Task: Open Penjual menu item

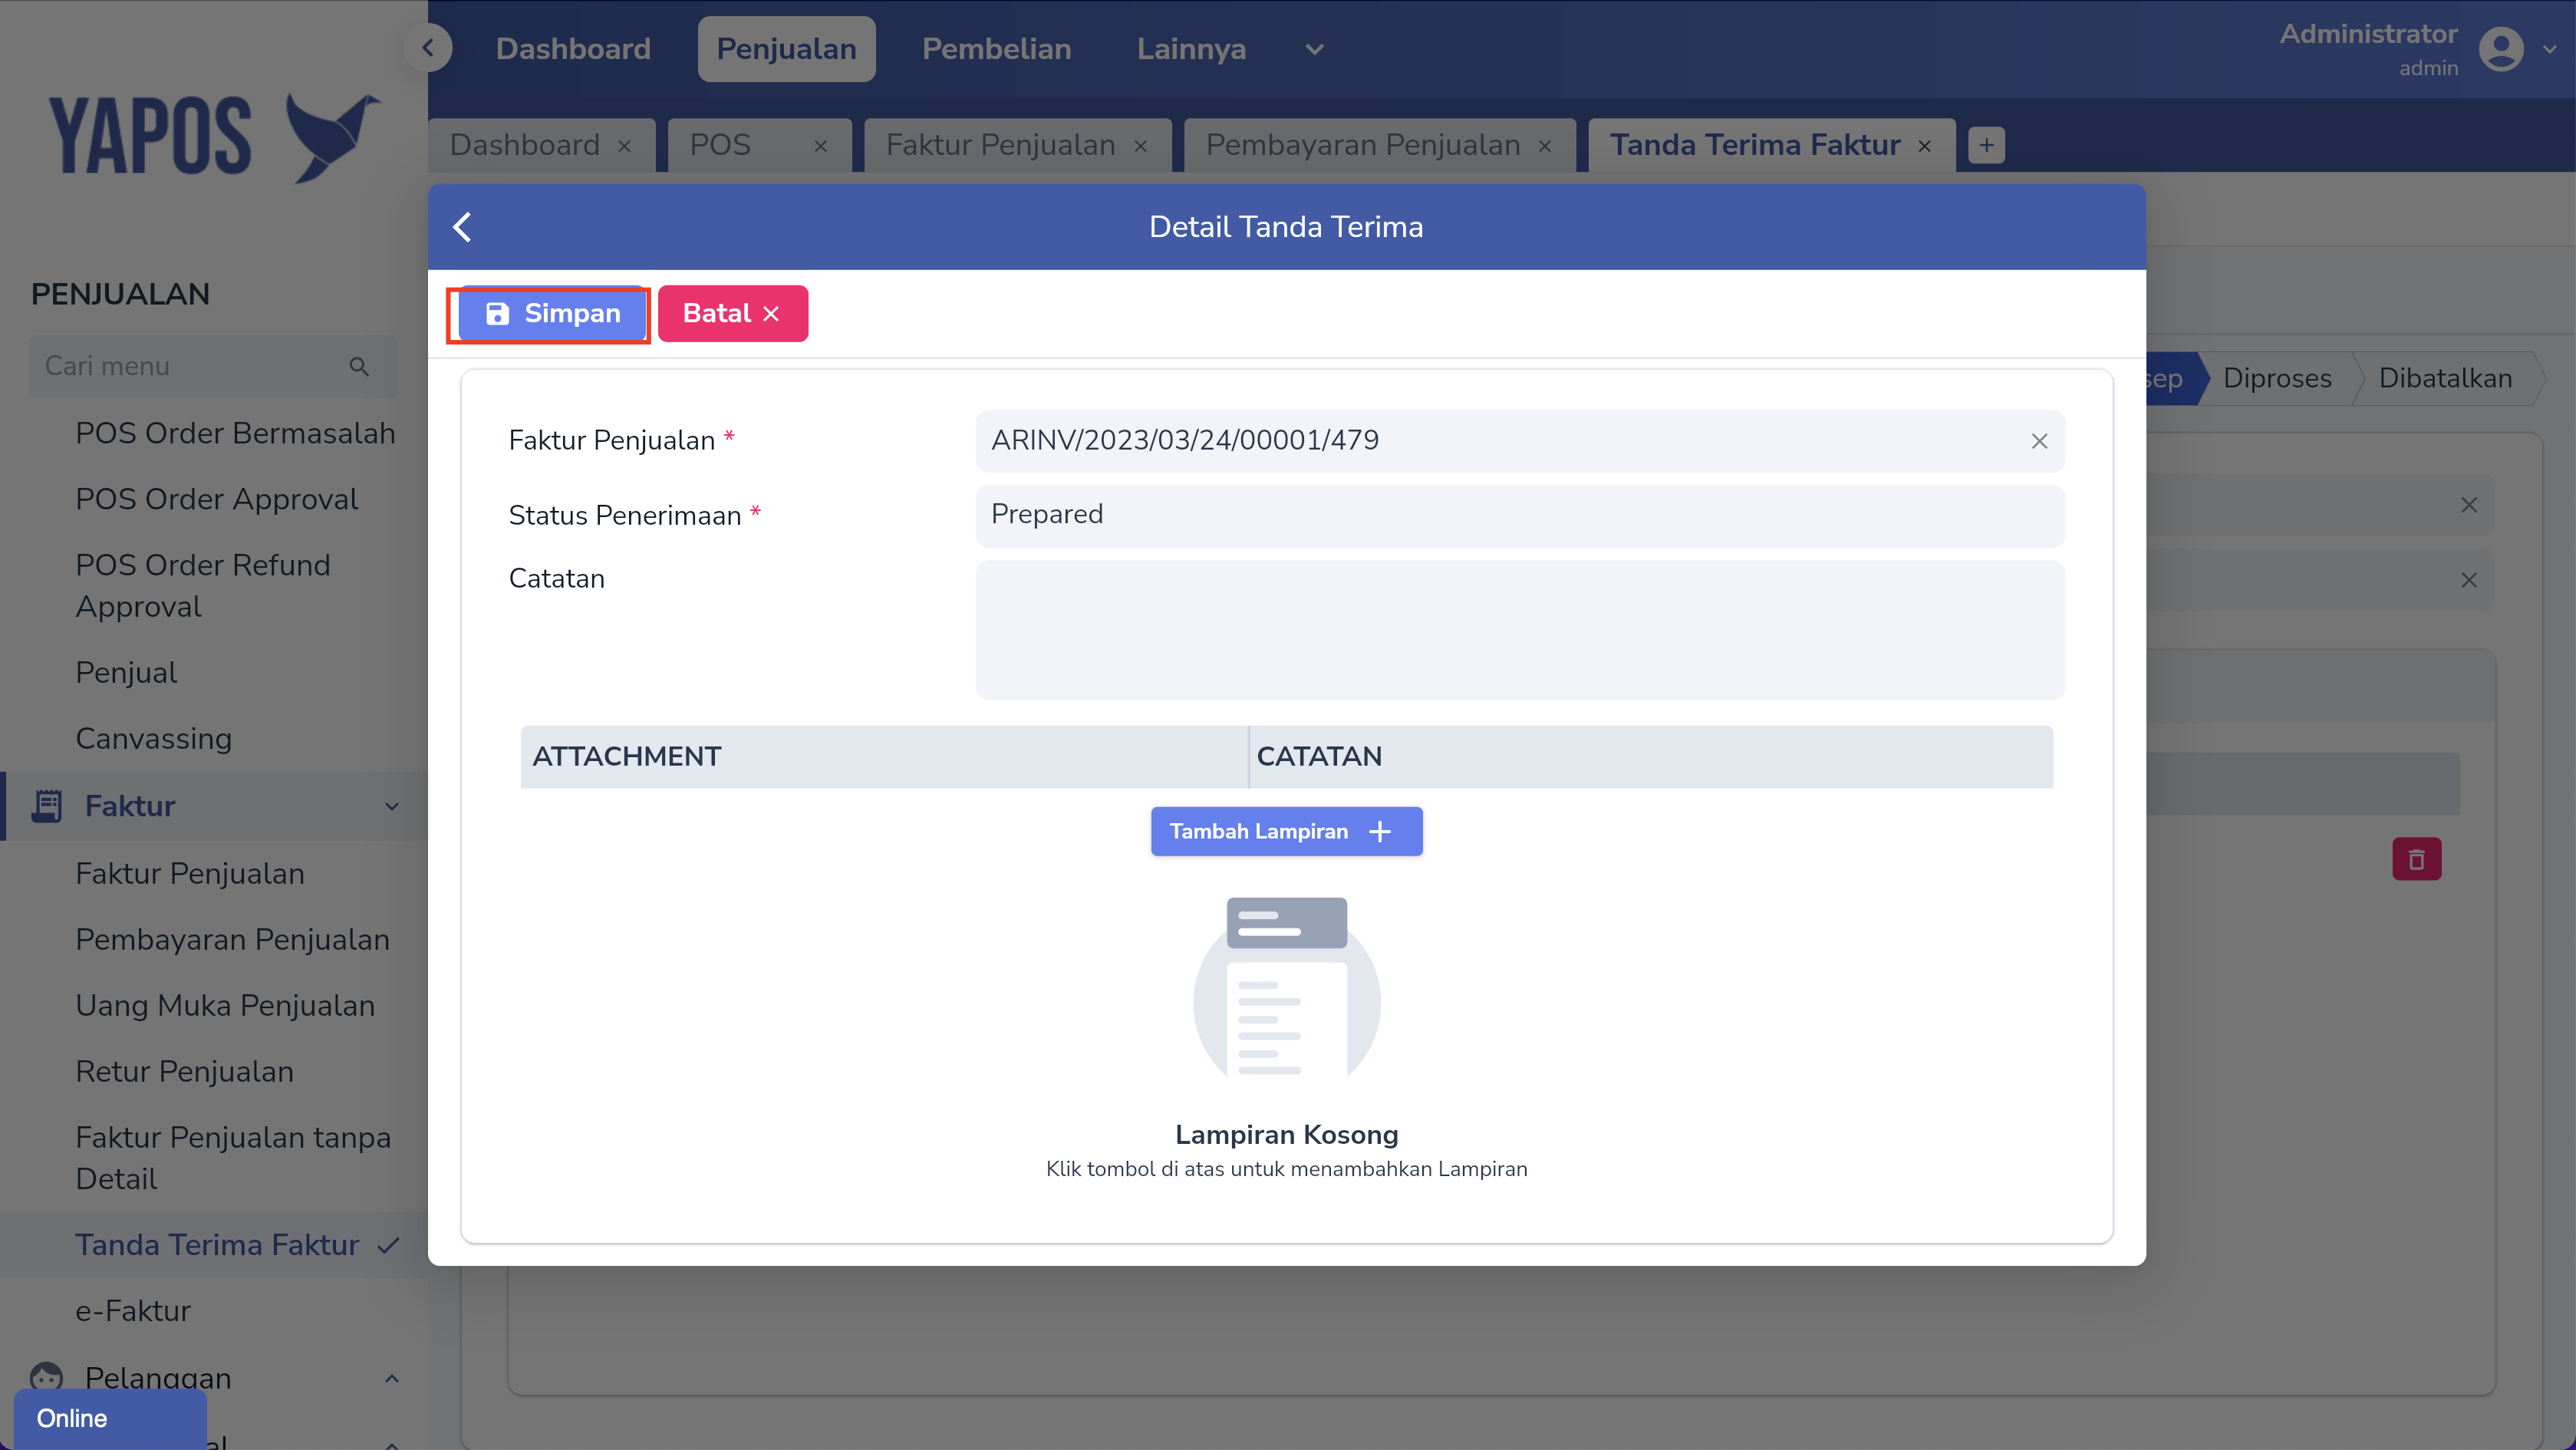Action: pyautogui.click(x=126, y=673)
